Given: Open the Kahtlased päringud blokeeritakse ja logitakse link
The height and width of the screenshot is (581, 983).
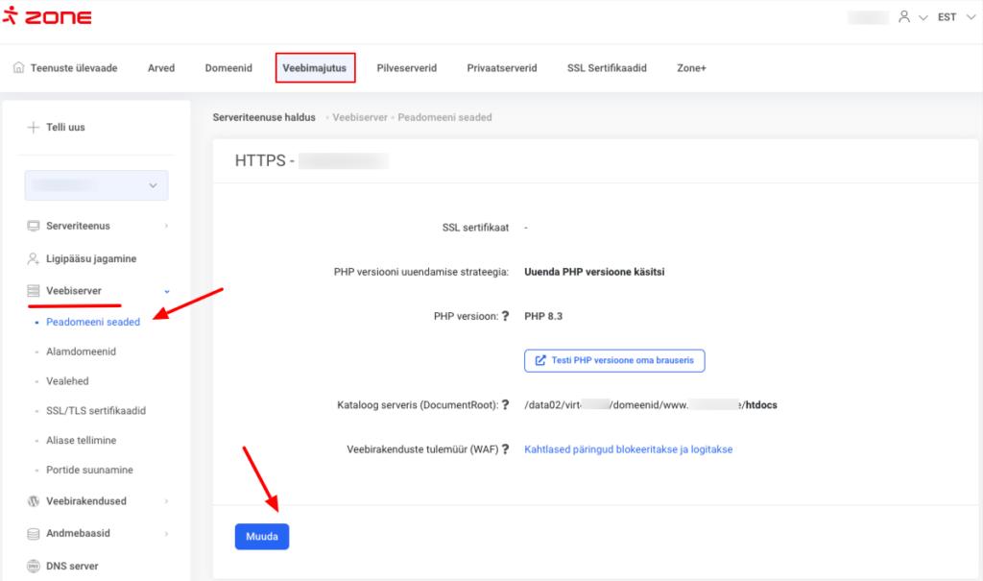Looking at the screenshot, I should (x=628, y=449).
